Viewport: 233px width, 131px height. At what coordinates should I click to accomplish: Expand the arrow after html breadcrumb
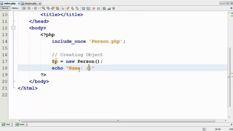pyautogui.click(x=12, y=124)
